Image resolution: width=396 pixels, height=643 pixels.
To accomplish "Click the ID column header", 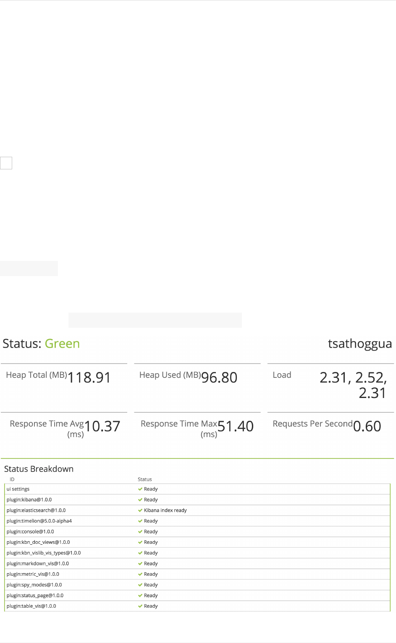I will coord(12,480).
